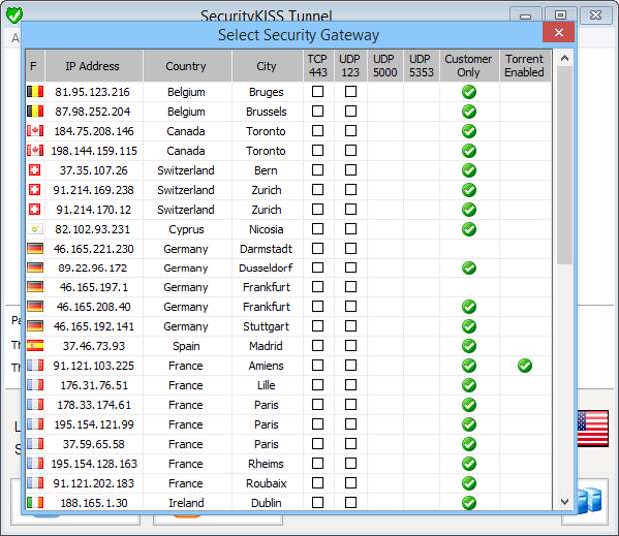619x536 pixels.
Task: Click scrollbar down arrow in gateway list
Action: pos(564,502)
